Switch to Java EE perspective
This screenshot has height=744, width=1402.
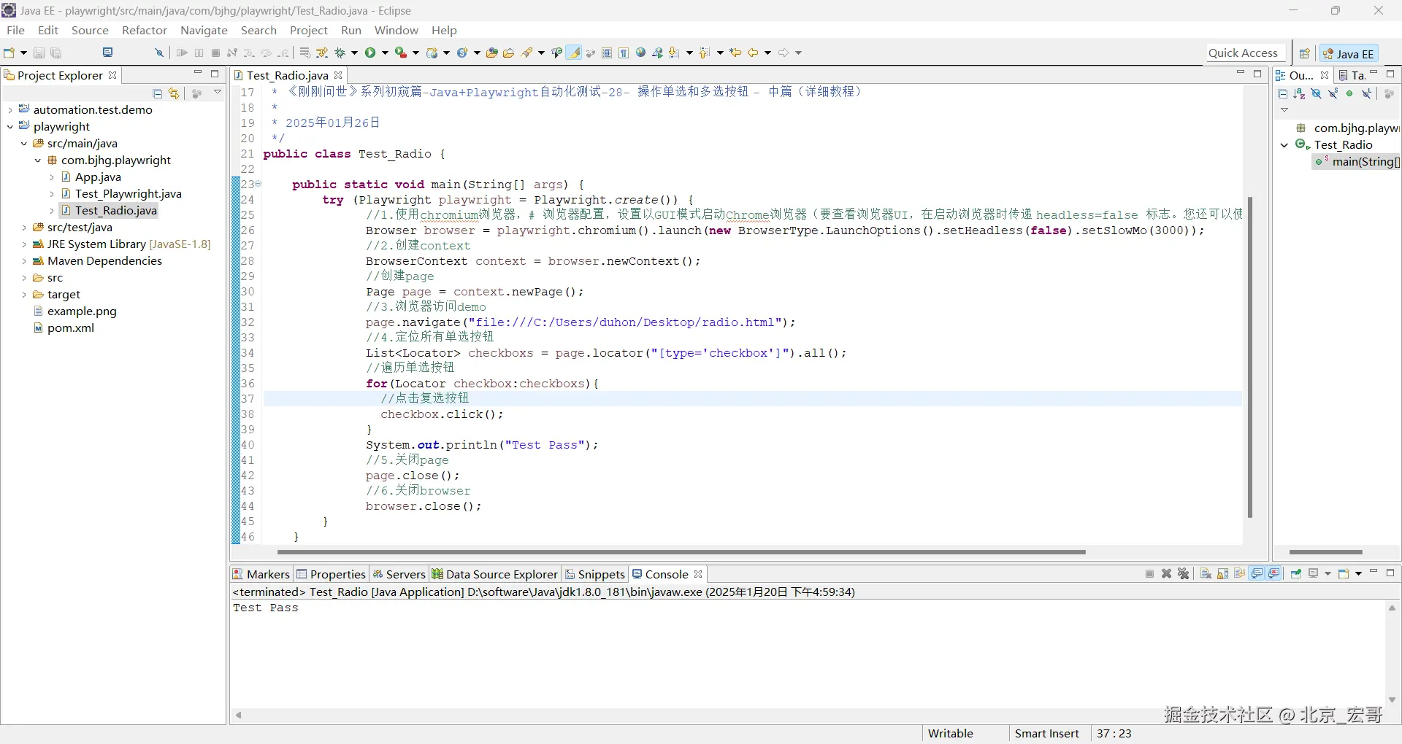[x=1348, y=53]
